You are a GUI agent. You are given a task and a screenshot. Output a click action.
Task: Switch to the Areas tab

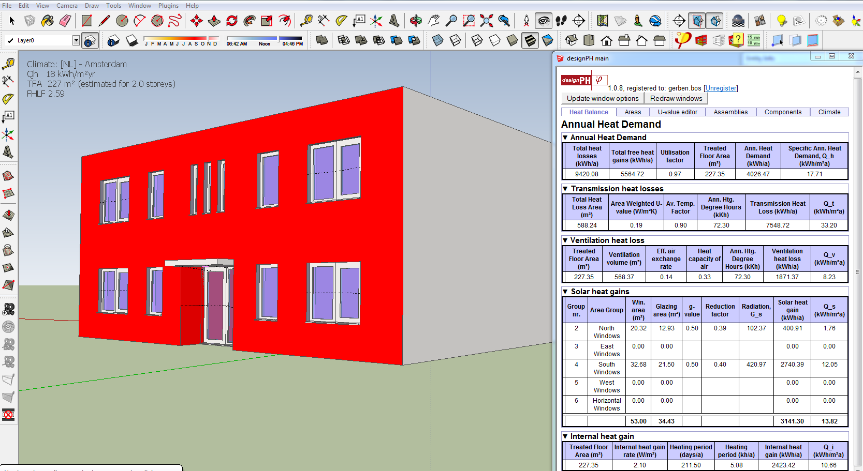[x=633, y=112]
